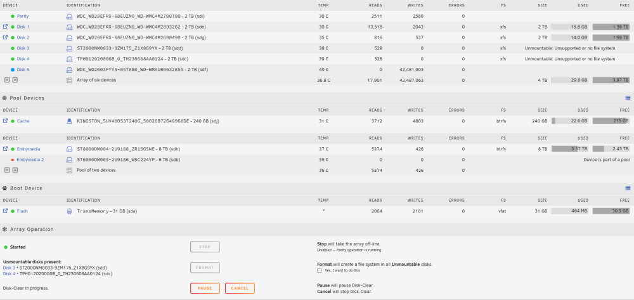634x300 pixels.
Task: Toggle the view icon at right of Boot Device header
Action: (628, 188)
